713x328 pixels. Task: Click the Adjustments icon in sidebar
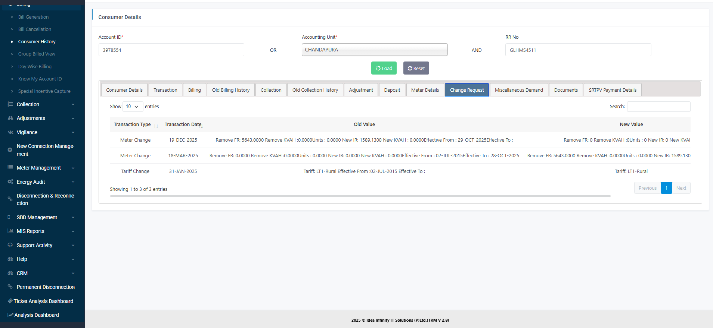pyautogui.click(x=10, y=118)
